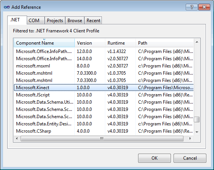Screen dimensions: 214x170
Task: Select Microsoft.Office.InfoPath version 12.0.0.0 row
Action: (x=104, y=51)
